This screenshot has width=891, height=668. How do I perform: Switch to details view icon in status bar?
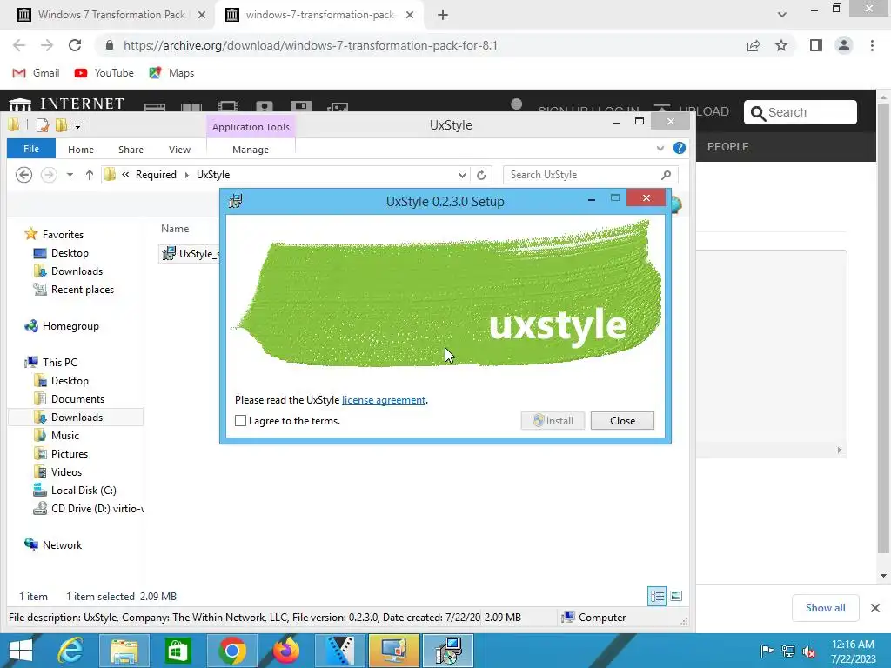(x=657, y=596)
